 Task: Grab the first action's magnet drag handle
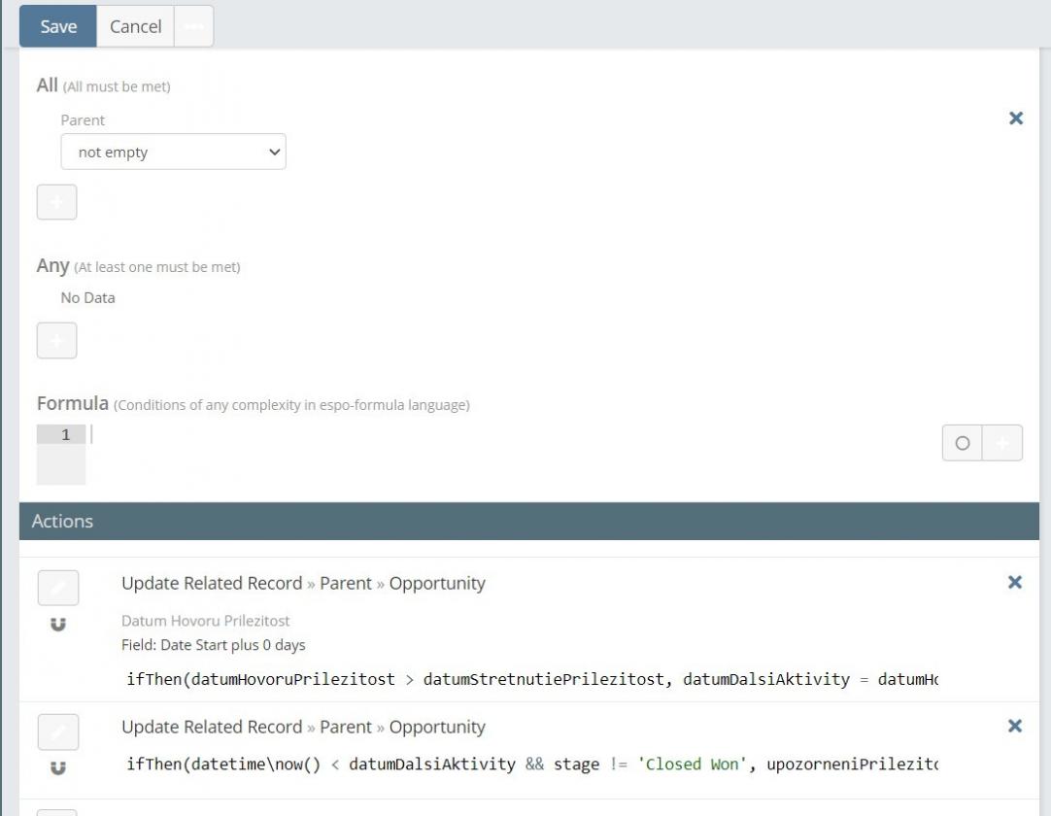tap(58, 624)
